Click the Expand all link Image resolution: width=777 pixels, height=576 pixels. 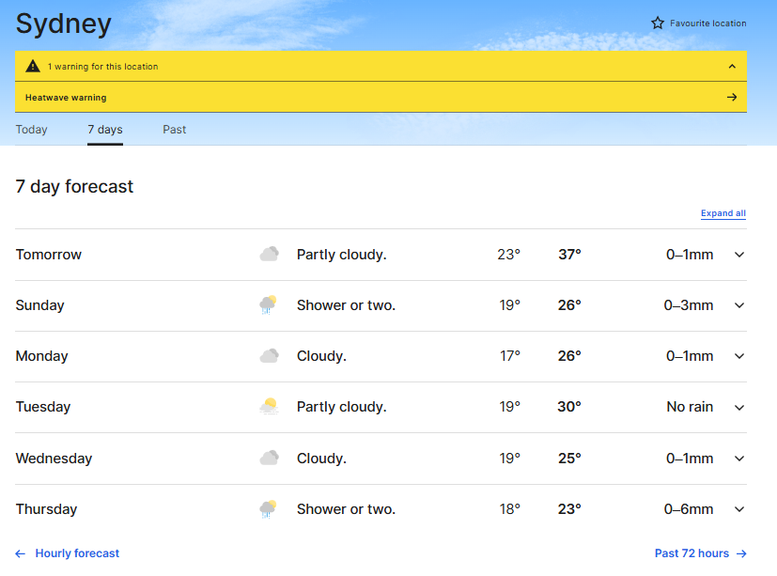[x=723, y=213]
